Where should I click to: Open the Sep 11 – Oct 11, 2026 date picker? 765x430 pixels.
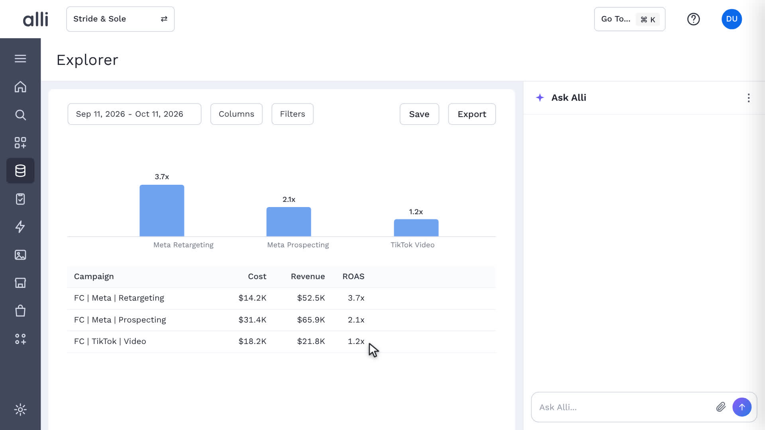point(134,114)
